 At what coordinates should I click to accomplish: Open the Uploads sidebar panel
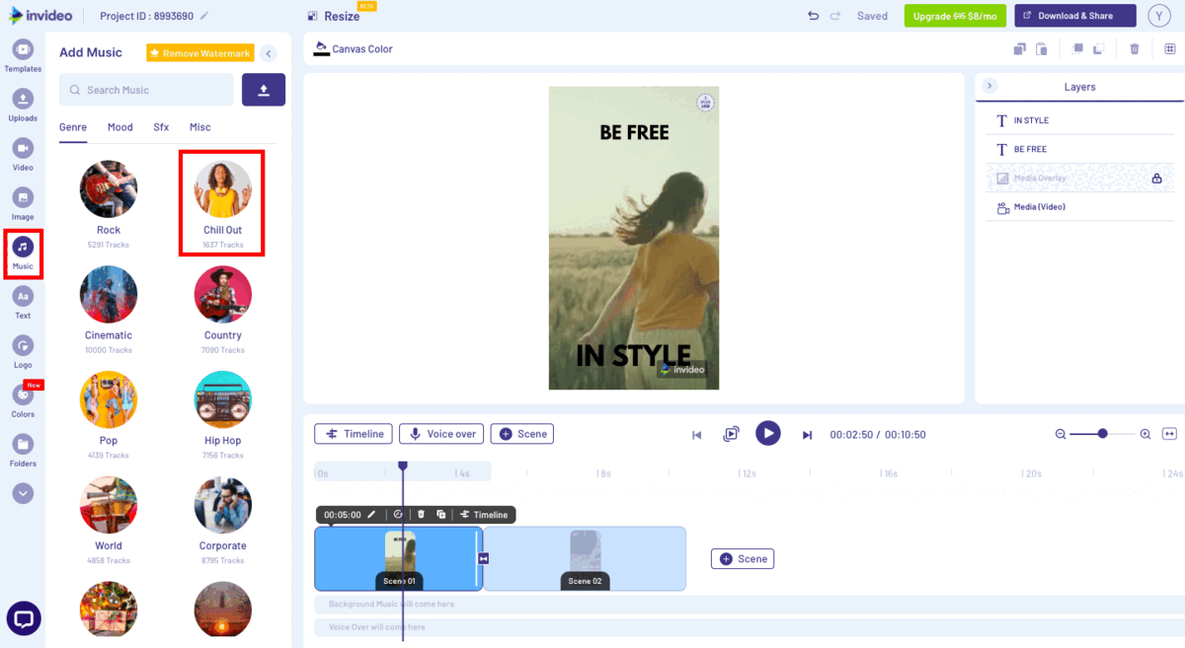[23, 105]
